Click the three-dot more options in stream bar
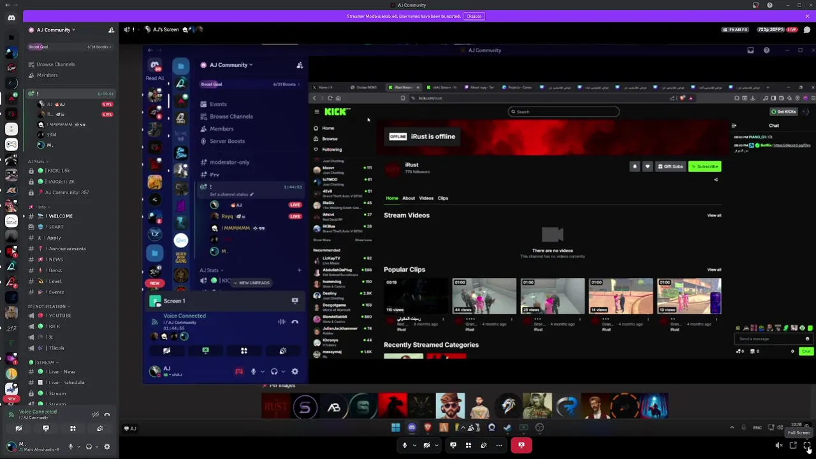The height and width of the screenshot is (459, 816). (x=499, y=445)
